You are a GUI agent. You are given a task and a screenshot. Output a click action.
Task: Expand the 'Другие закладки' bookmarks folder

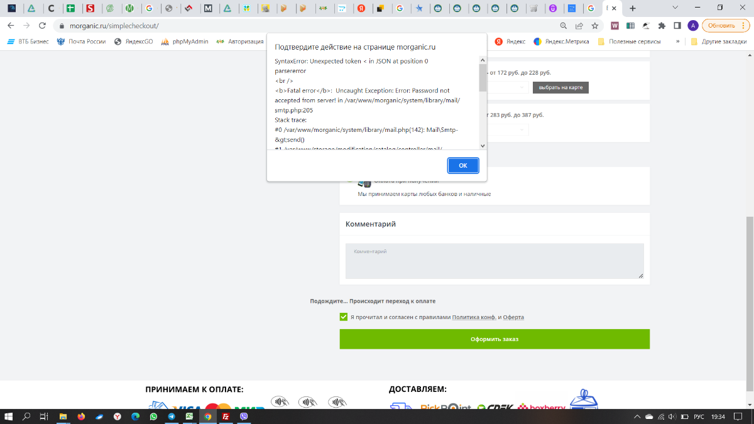click(x=718, y=41)
